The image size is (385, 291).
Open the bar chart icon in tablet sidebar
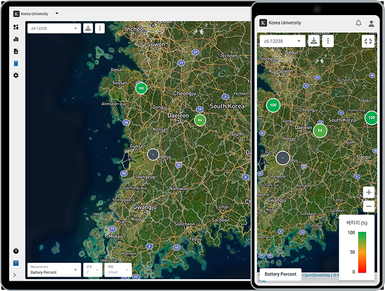16,39
